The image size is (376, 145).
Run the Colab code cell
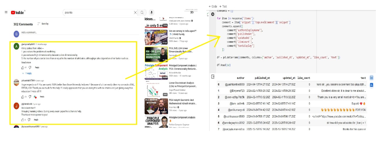pos(213,14)
